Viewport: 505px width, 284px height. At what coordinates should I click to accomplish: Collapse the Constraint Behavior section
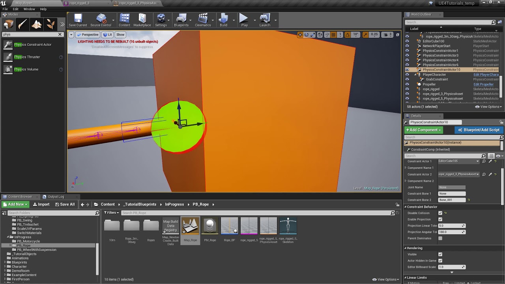coord(405,207)
